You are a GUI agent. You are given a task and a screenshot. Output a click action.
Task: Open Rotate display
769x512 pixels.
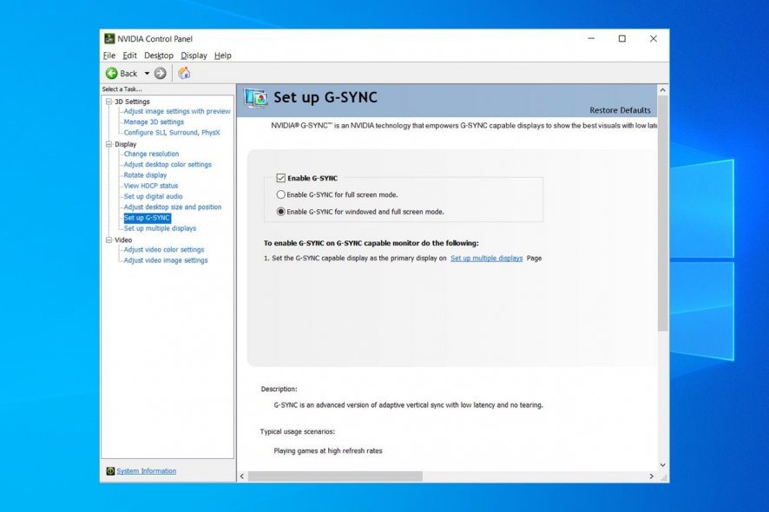[x=145, y=175]
